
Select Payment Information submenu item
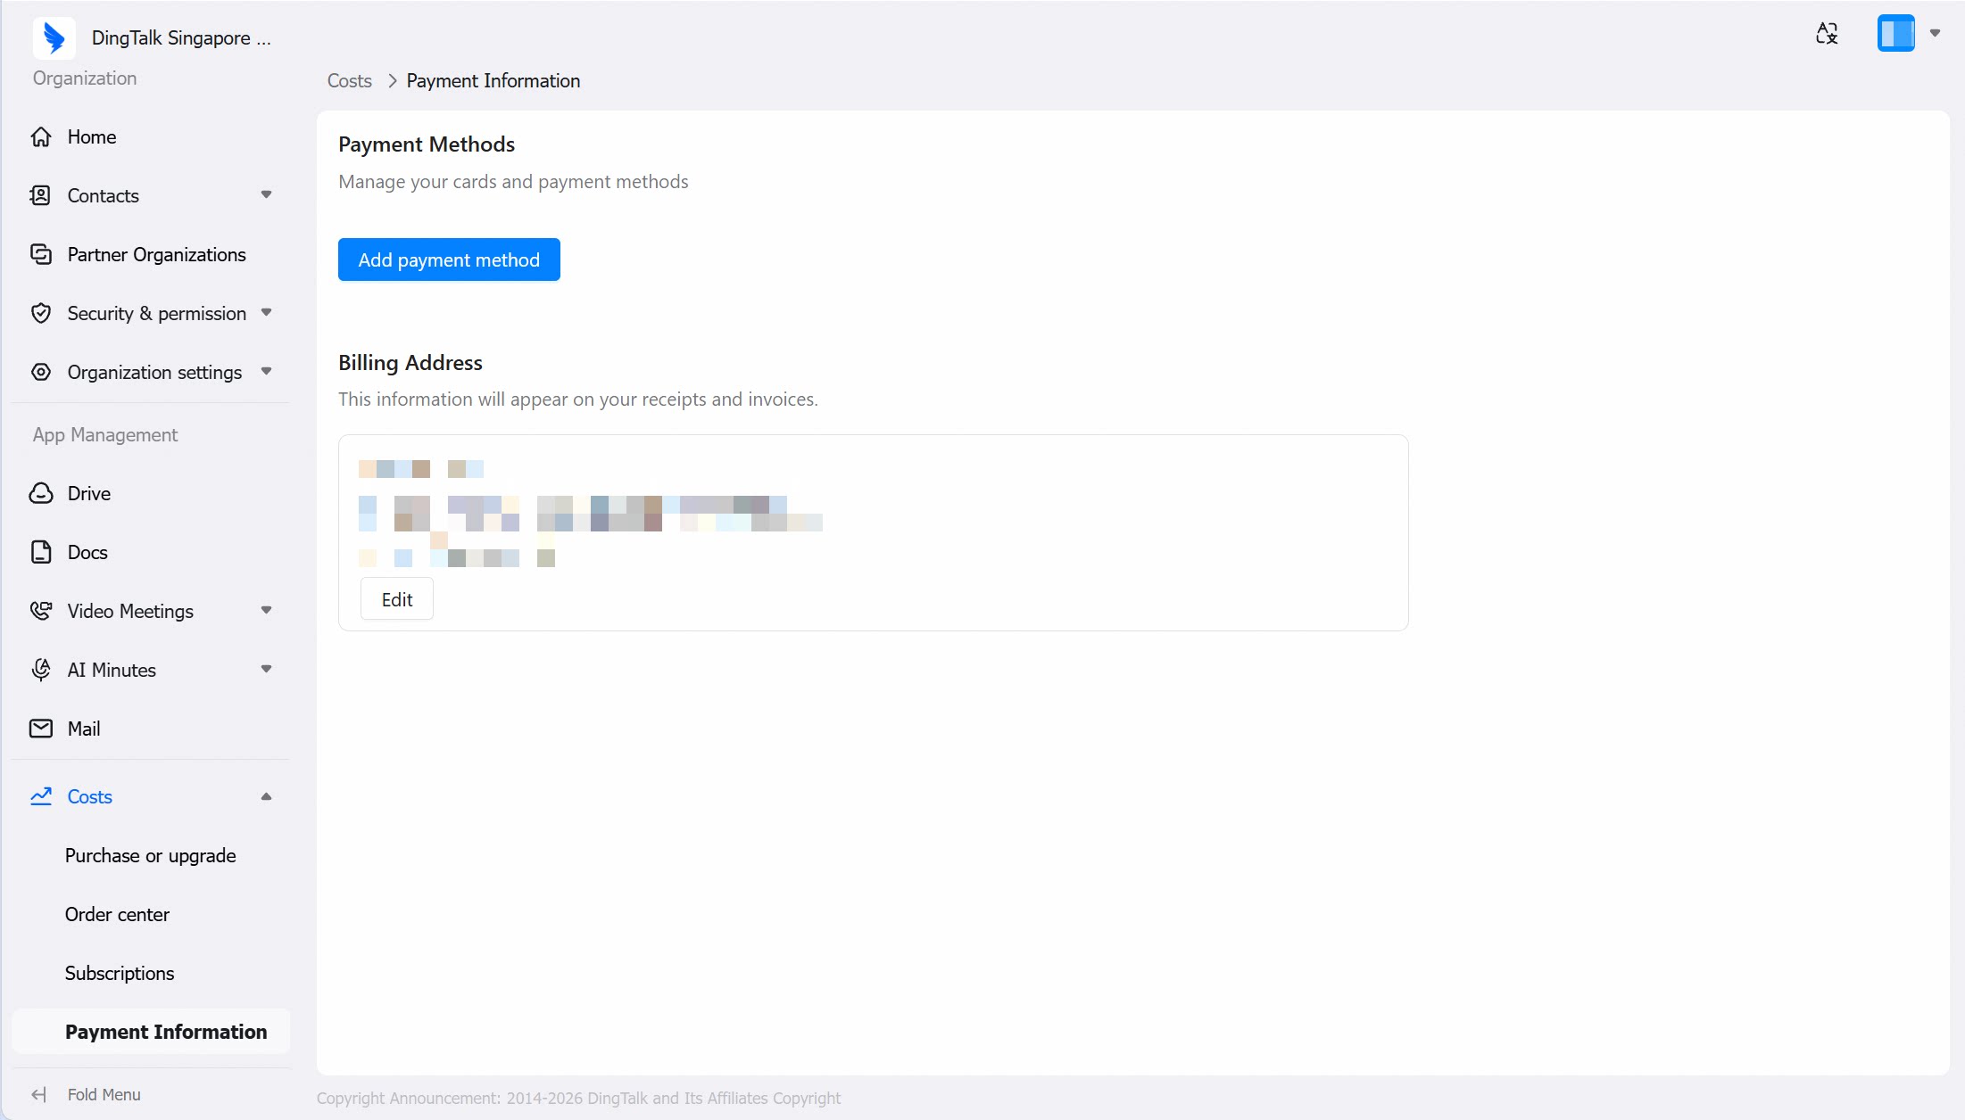(151, 1032)
